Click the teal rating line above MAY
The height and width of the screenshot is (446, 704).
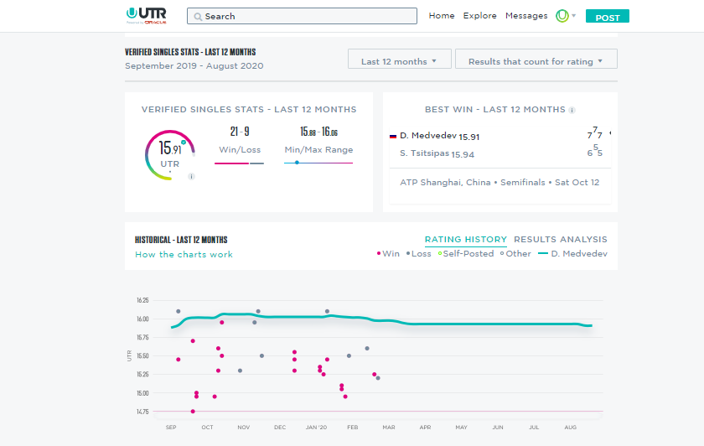tap(462, 324)
